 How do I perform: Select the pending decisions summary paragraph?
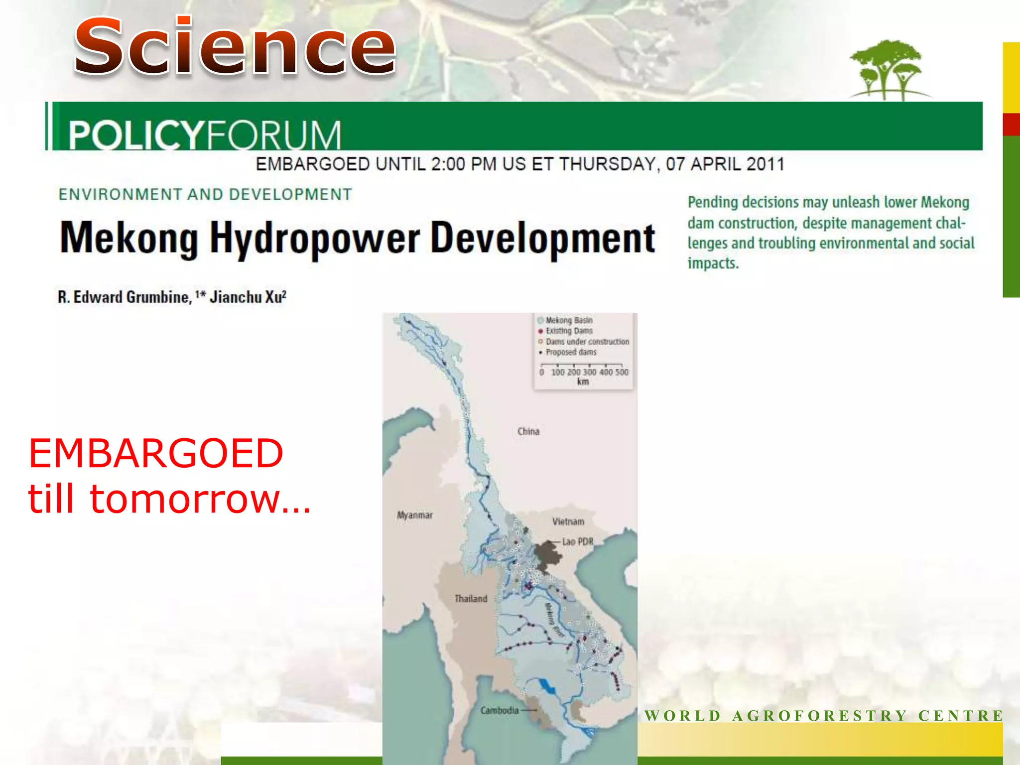click(x=830, y=232)
